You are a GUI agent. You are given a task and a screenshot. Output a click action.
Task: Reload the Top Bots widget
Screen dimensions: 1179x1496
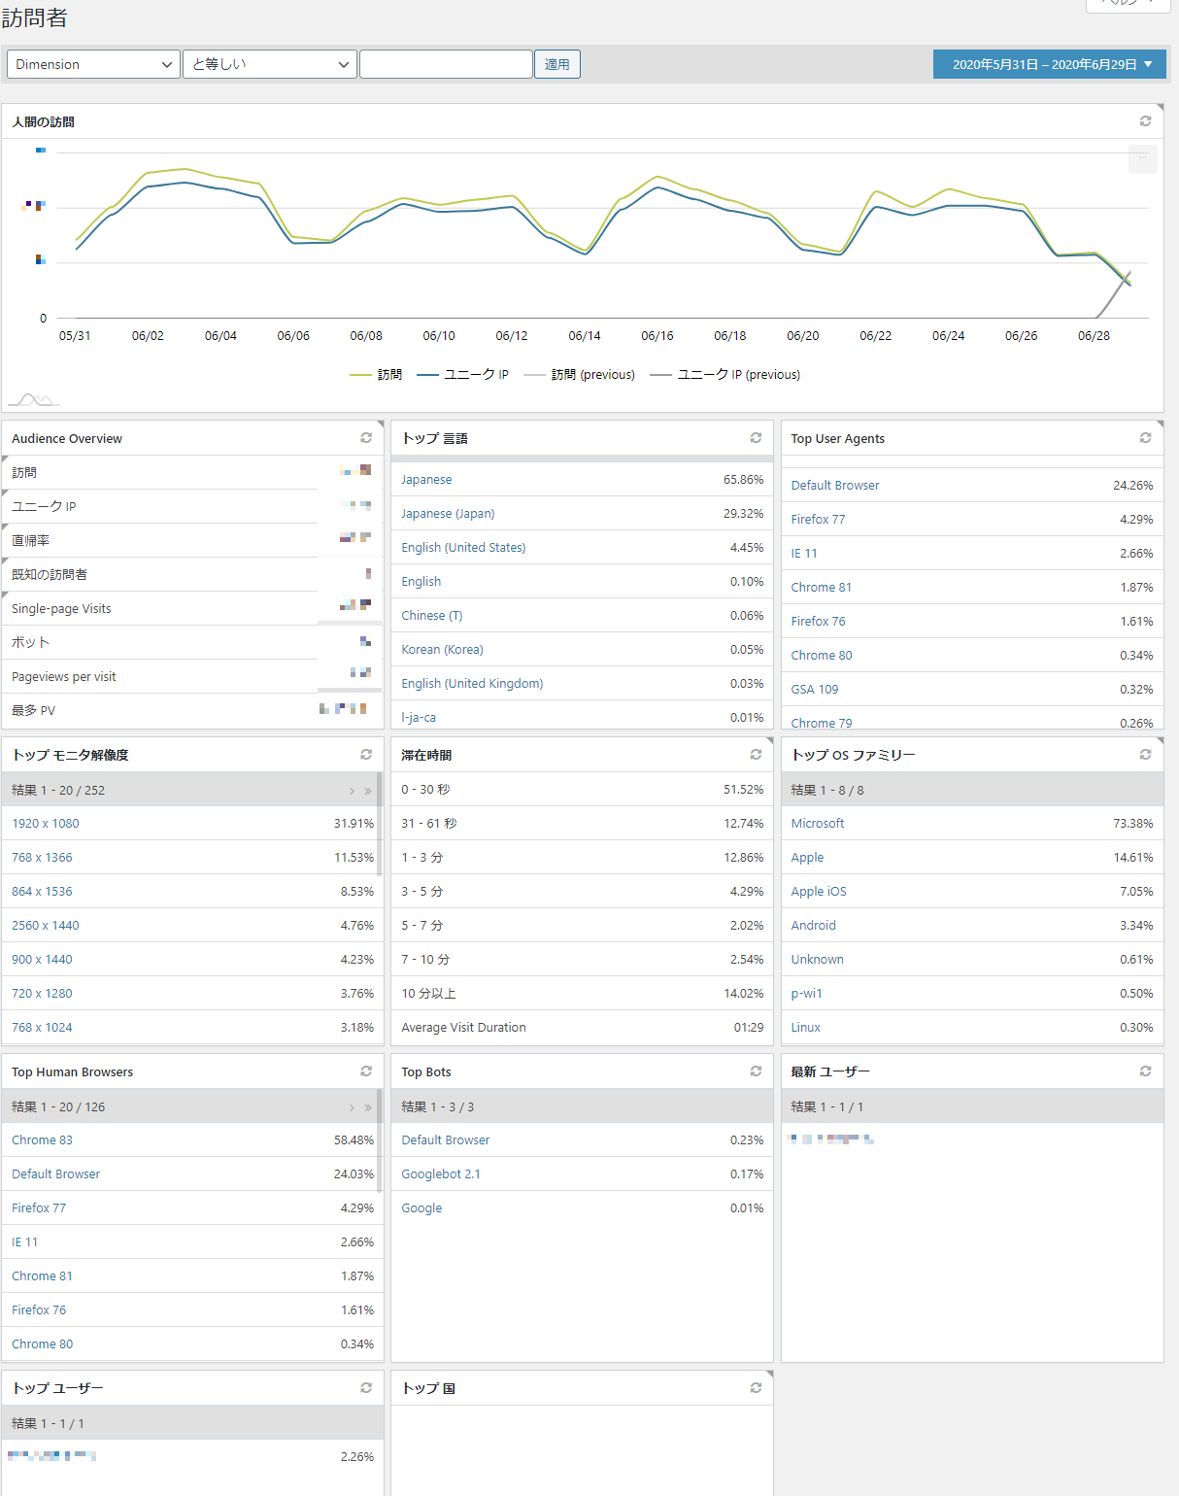(x=756, y=1071)
